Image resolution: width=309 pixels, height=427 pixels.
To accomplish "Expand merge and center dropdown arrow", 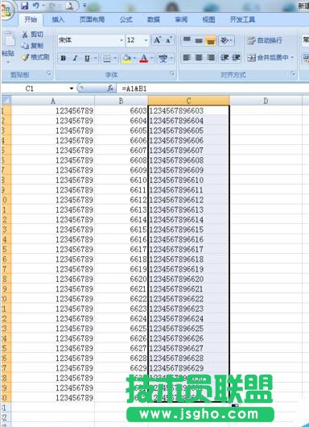I will (293, 58).
